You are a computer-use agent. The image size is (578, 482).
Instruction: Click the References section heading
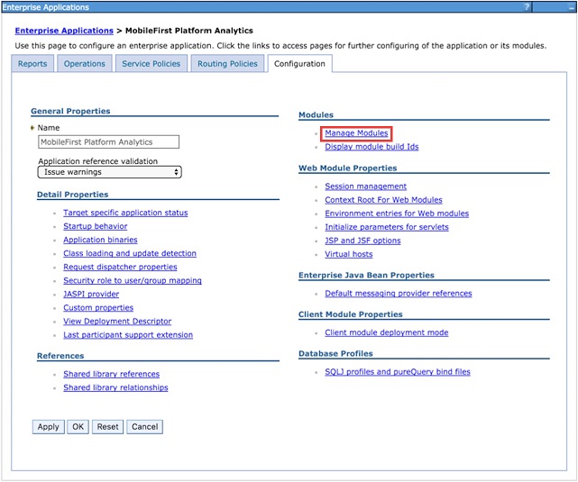tap(60, 356)
